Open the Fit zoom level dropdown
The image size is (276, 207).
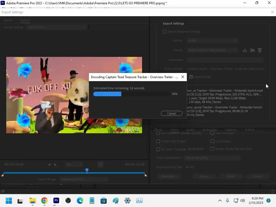(x=74, y=165)
